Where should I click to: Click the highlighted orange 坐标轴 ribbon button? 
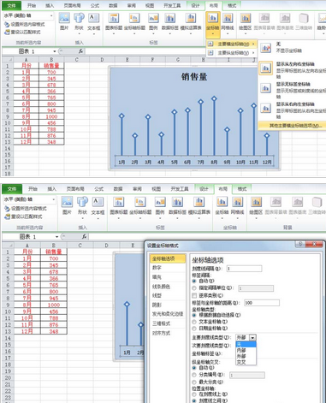tap(213, 25)
